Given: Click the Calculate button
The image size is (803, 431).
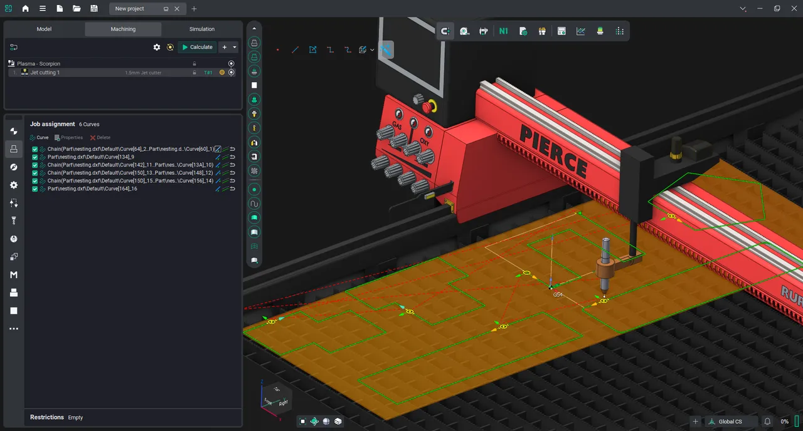Looking at the screenshot, I should click(x=196, y=47).
